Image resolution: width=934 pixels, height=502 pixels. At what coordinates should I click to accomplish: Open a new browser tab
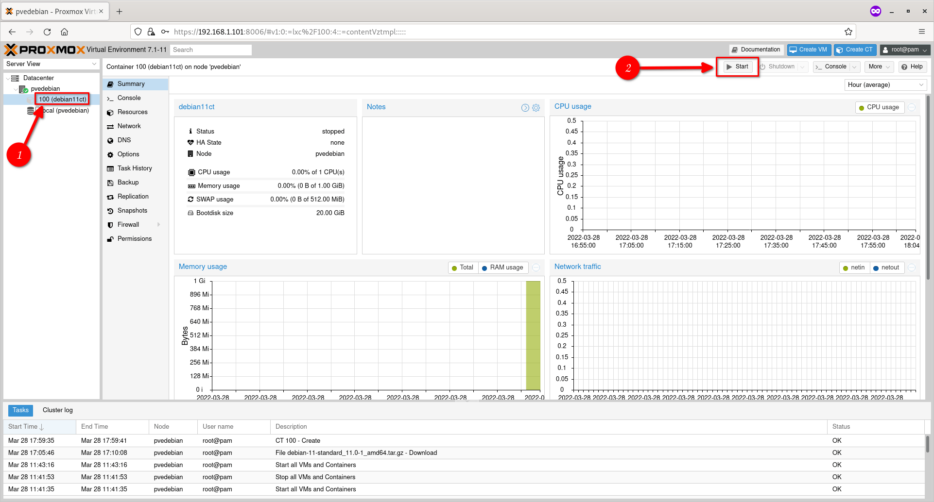[120, 11]
